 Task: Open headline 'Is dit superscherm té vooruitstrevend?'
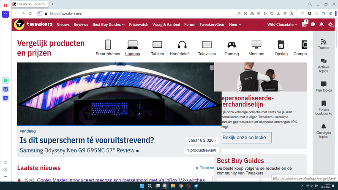tap(87, 140)
